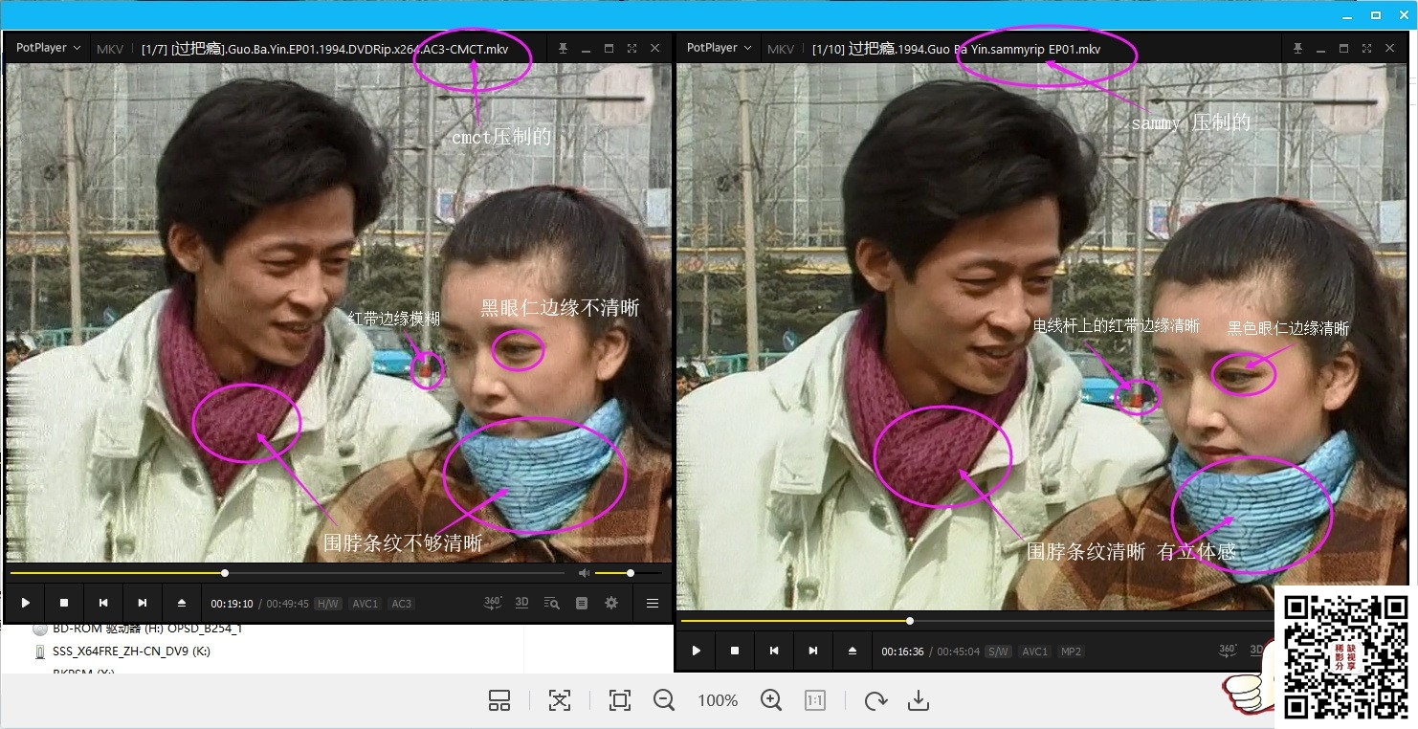1418x729 pixels.
Task: Click AC3 audio codec badge in left player
Action: 402,604
